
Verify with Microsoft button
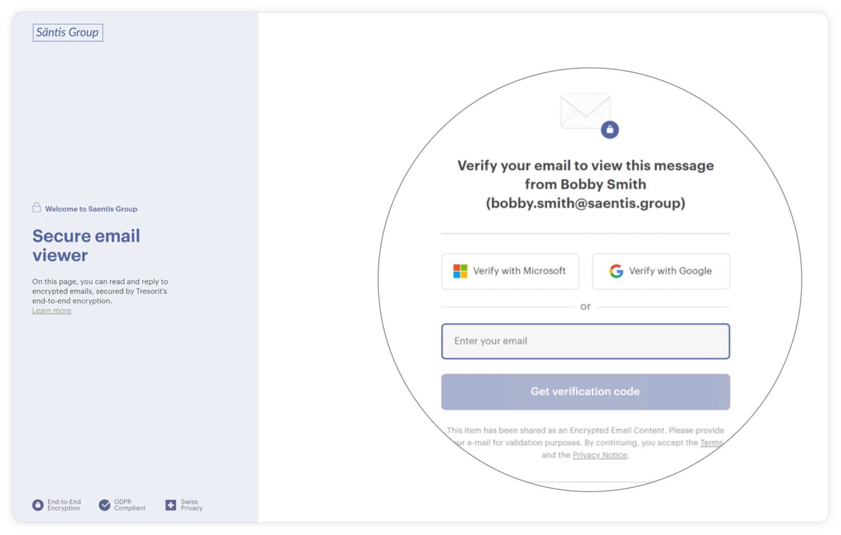[510, 272]
